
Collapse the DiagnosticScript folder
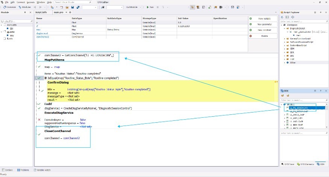[x=285, y=28]
